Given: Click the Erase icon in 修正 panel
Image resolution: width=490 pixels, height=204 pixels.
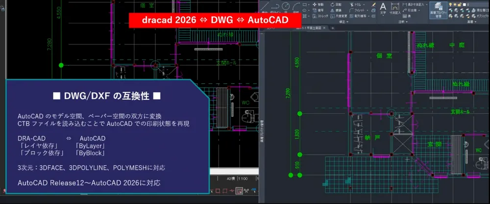Looking at the screenshot, I should tap(373, 5).
